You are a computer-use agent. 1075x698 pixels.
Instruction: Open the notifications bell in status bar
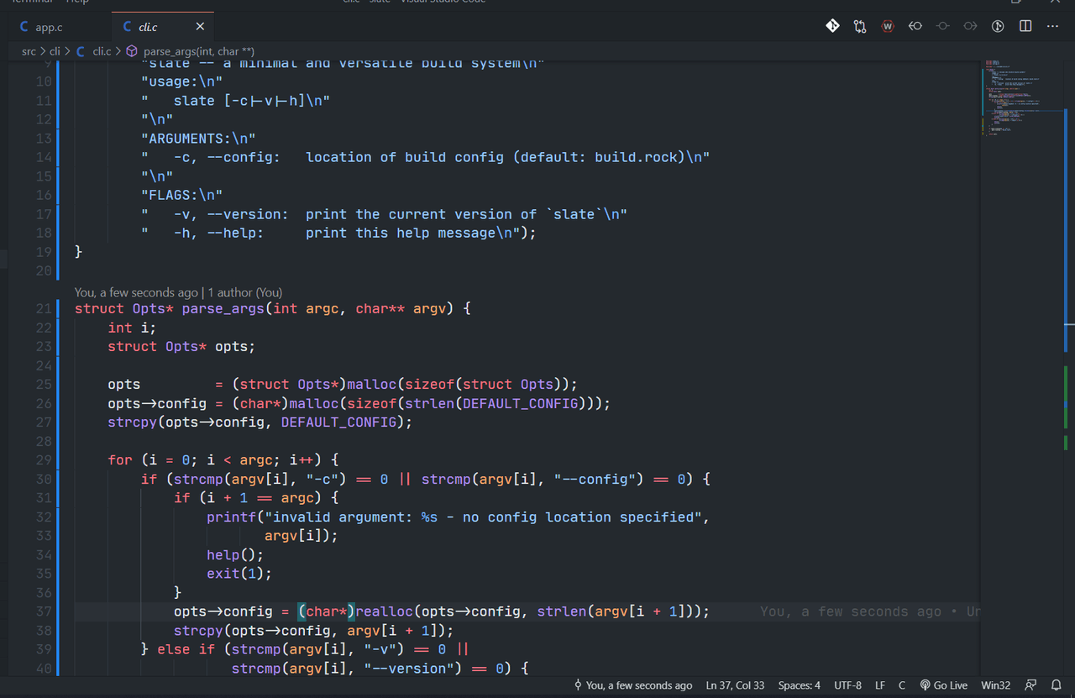point(1057,685)
